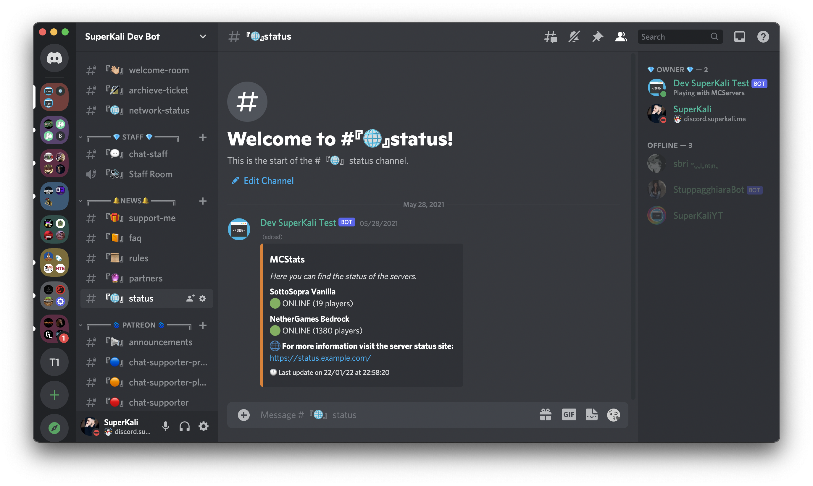Click the Help question mark icon
This screenshot has width=813, height=486.
coord(763,37)
